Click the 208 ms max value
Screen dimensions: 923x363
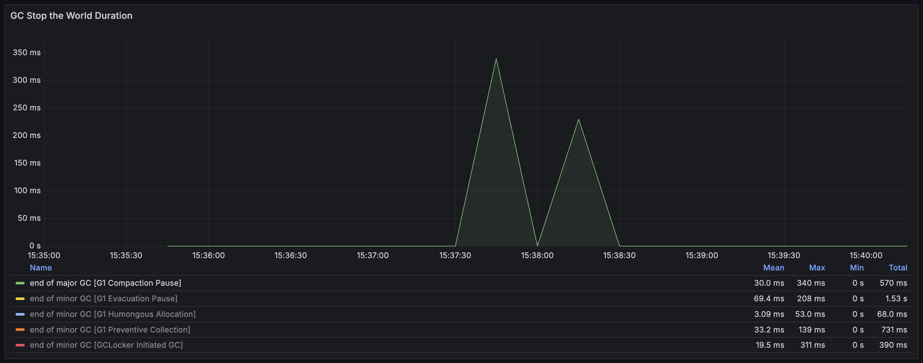(811, 298)
